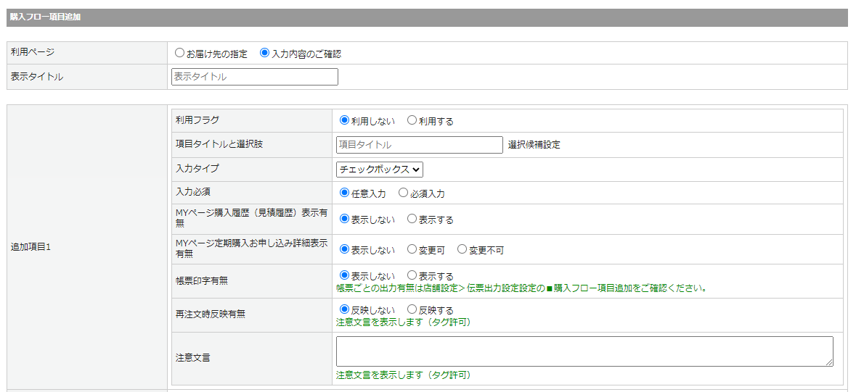Viewport: 856px width, 392px height.
Task: Select 利用しない for 利用フラグ
Action: point(344,121)
